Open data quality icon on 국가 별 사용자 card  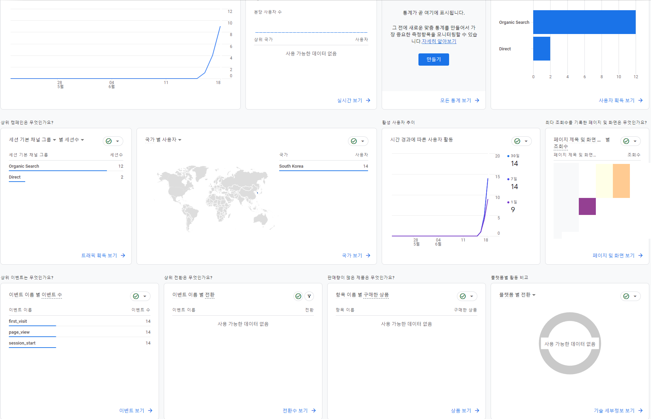pos(353,141)
